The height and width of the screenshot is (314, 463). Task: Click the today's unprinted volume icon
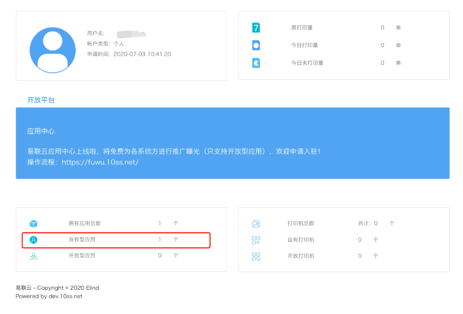point(256,63)
